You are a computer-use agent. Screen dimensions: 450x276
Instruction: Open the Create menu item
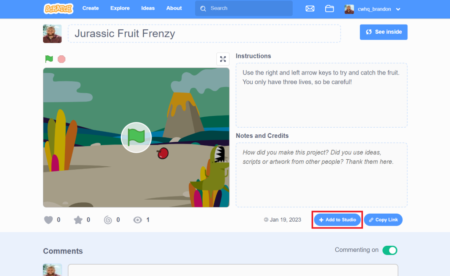pyautogui.click(x=91, y=8)
